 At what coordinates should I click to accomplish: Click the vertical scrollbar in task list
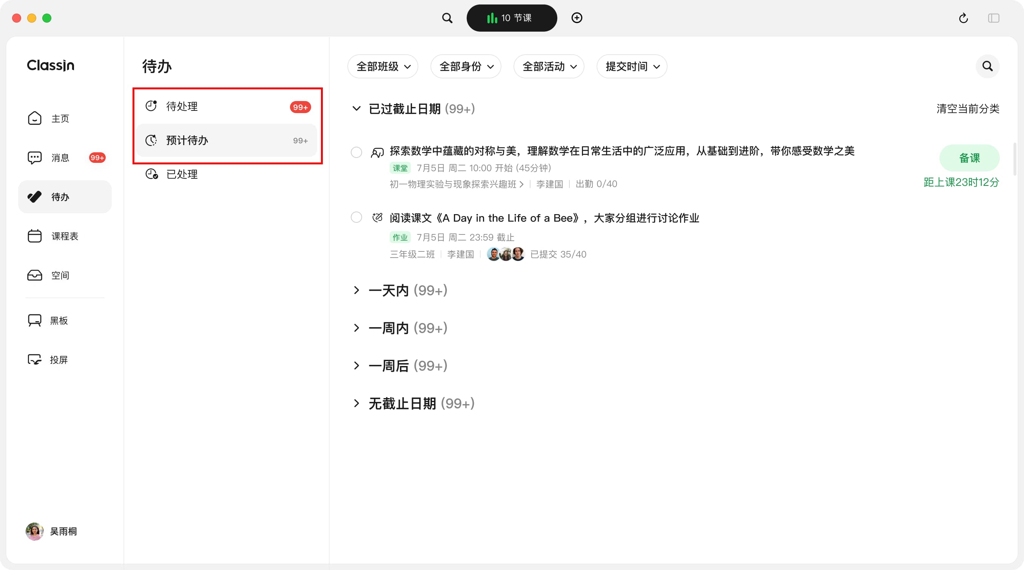click(x=1015, y=159)
